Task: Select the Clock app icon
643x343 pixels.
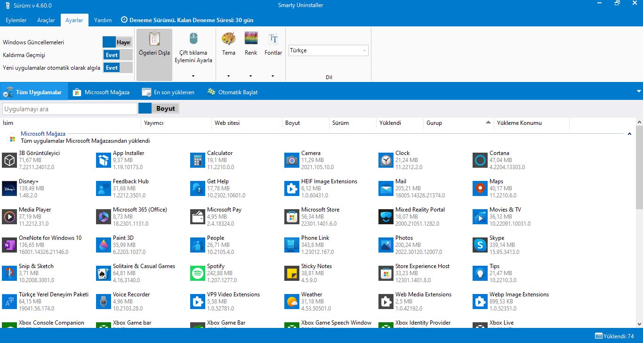Action: [386, 160]
